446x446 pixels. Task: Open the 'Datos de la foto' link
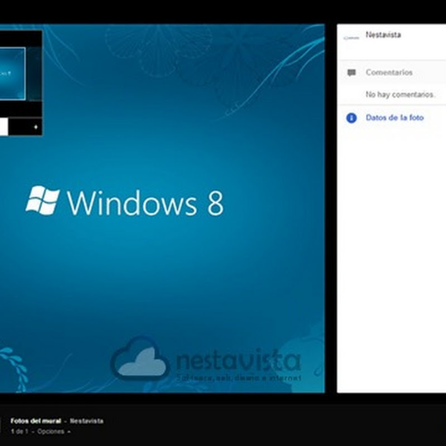[394, 118]
